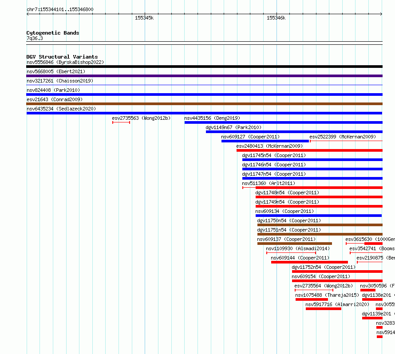Open nsv4435156 (Deng2019) variant label
The image size is (395, 354).
point(212,118)
